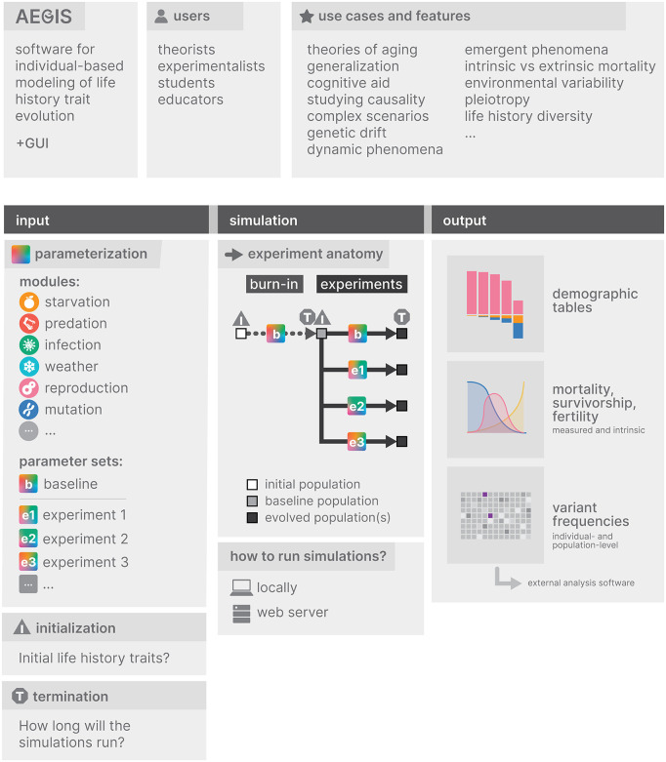Click the e2 experiment 2 parameter icon
Viewport: 666px width, 762px height.
click(x=28, y=539)
